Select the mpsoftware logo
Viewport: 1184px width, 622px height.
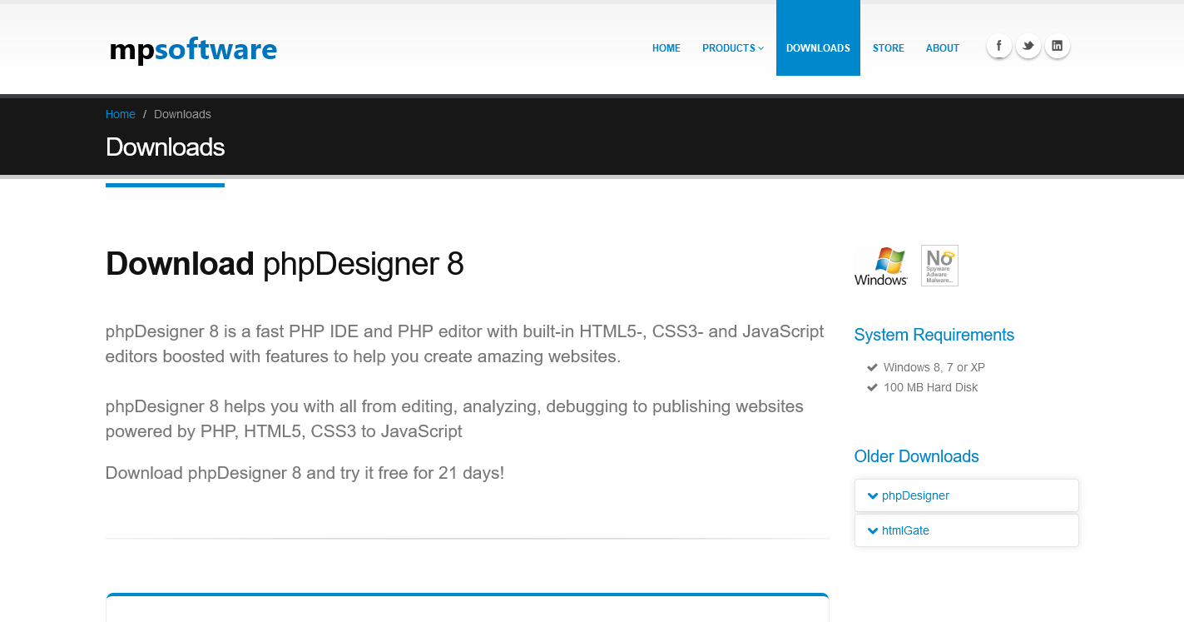point(192,50)
